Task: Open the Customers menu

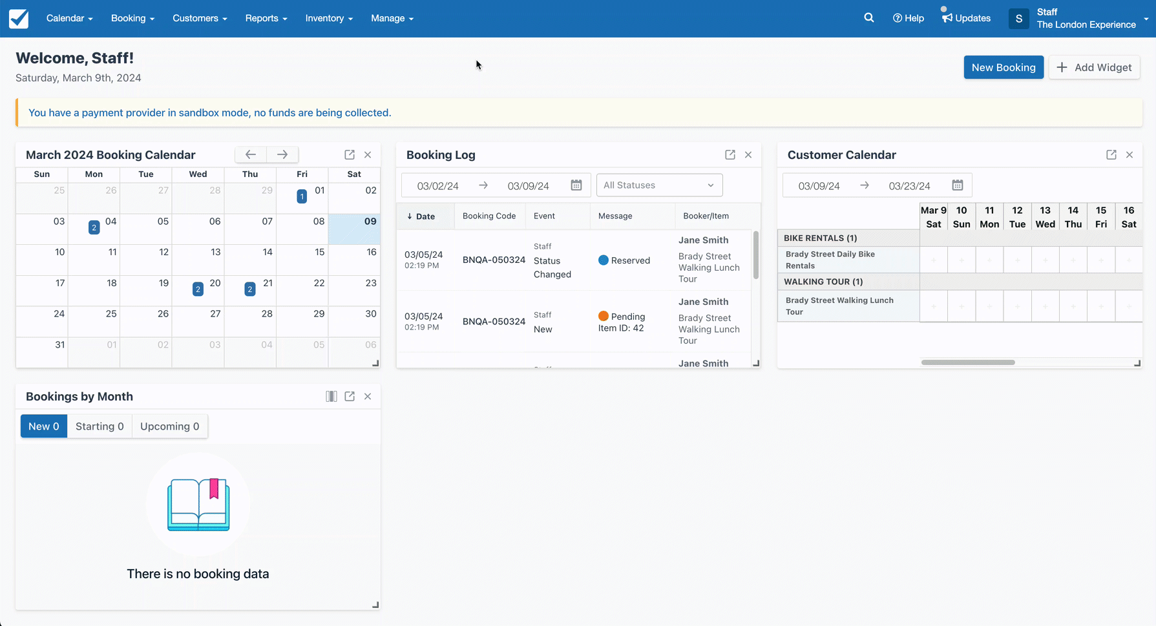Action: (200, 18)
